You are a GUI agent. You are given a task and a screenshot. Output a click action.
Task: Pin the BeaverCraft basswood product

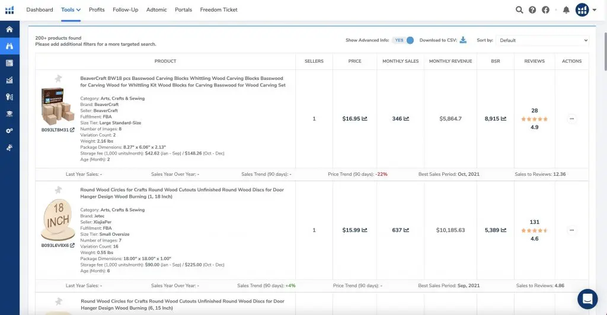[58, 78]
